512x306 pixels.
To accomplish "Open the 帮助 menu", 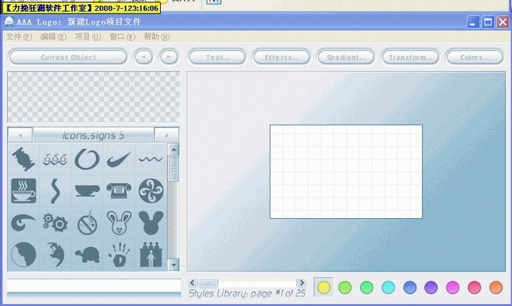I will tap(156, 37).
